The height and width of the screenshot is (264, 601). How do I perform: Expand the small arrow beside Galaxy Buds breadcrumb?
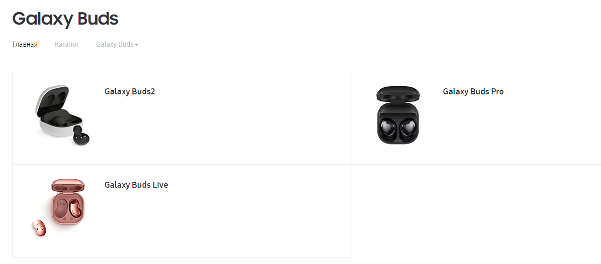(136, 45)
